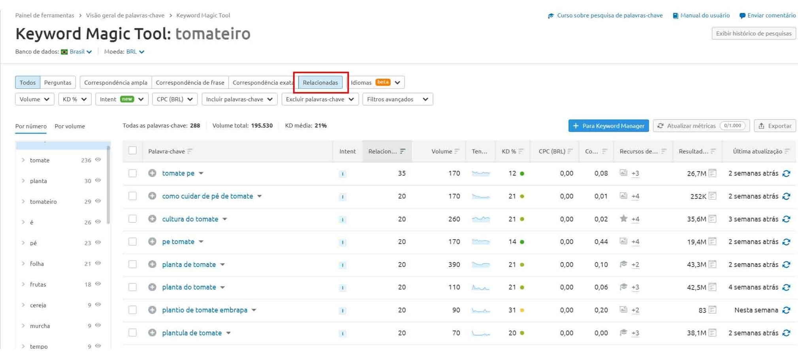Image resolution: width=798 pixels, height=359 pixels.
Task: Open the Volume filter dropdown
Action: point(34,99)
